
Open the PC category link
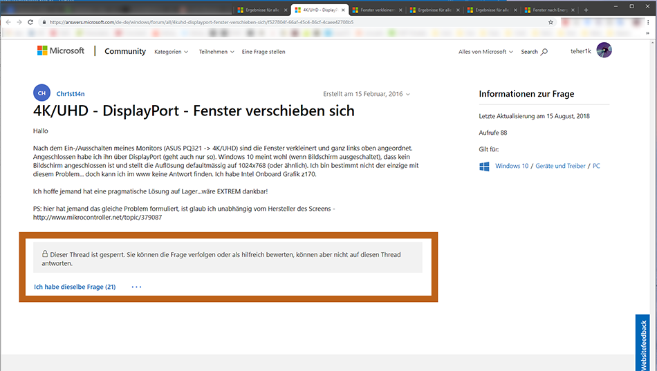pos(596,167)
